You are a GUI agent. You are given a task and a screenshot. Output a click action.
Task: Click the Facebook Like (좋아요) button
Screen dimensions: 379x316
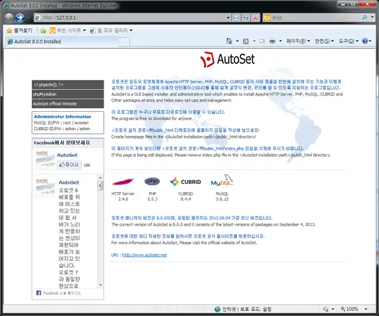click(69, 165)
